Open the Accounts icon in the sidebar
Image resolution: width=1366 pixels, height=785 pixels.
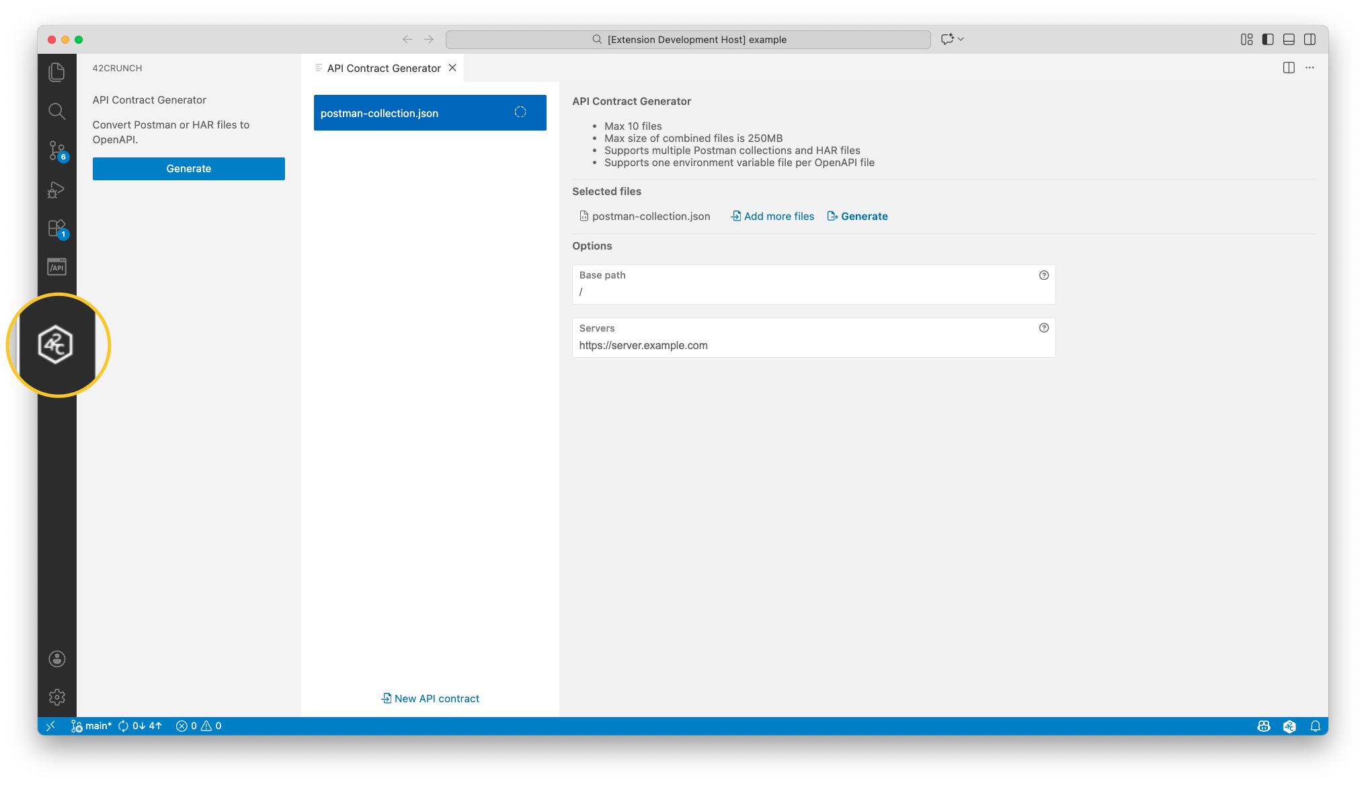point(56,659)
